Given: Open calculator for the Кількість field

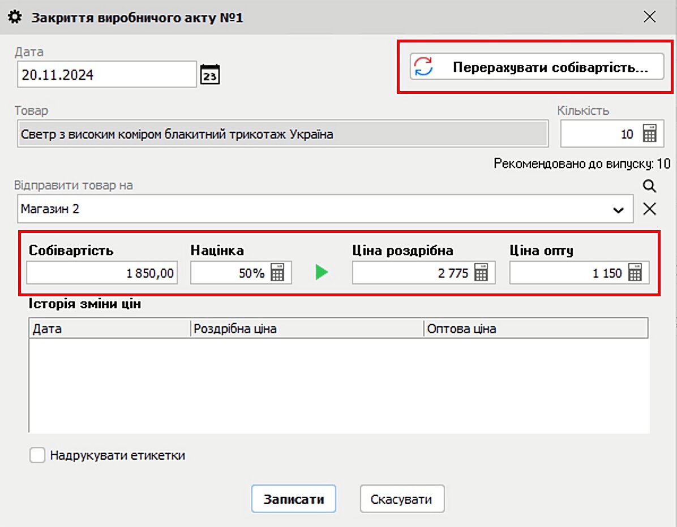Looking at the screenshot, I should [649, 134].
